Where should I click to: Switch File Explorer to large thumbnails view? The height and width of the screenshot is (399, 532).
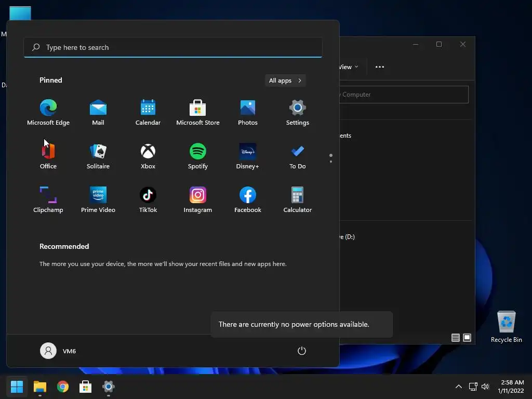[x=467, y=338]
